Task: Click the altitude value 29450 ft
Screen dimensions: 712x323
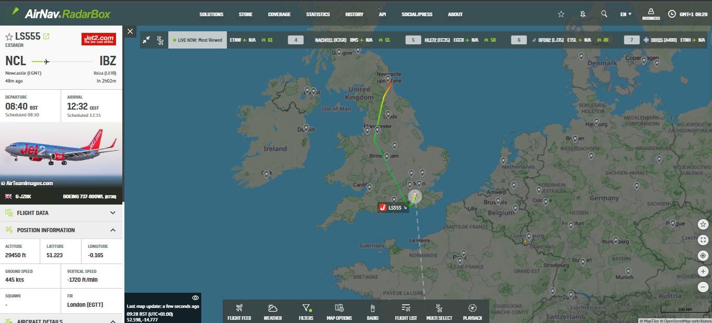Action: coord(16,255)
